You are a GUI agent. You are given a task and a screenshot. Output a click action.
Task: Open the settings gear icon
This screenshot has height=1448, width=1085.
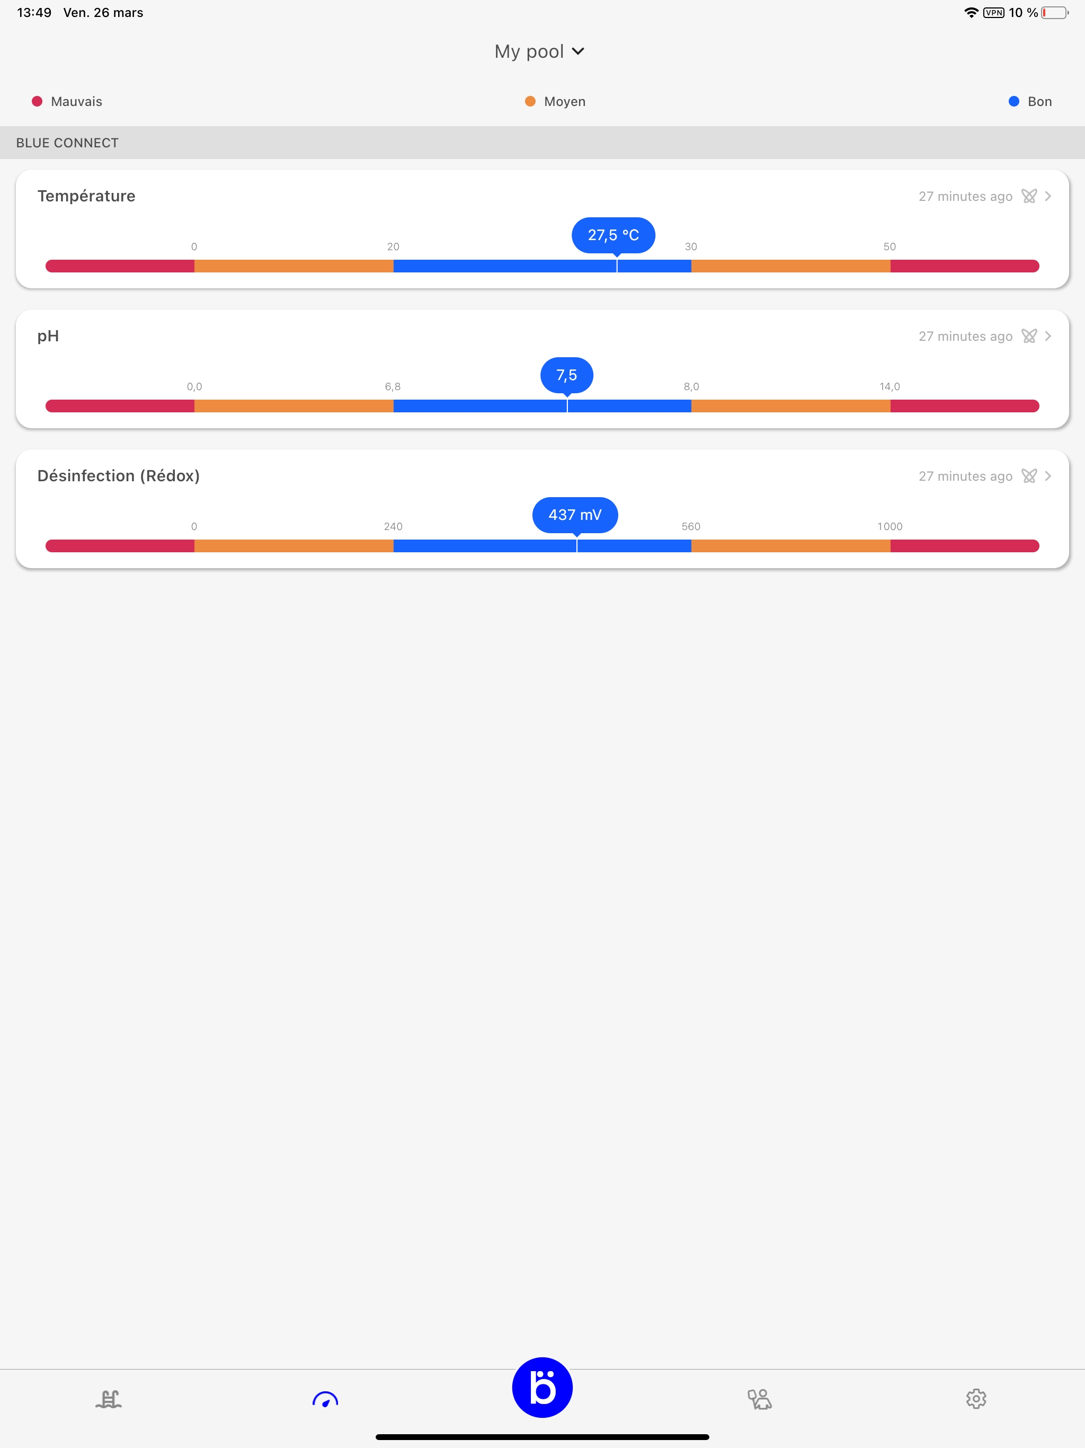(976, 1398)
